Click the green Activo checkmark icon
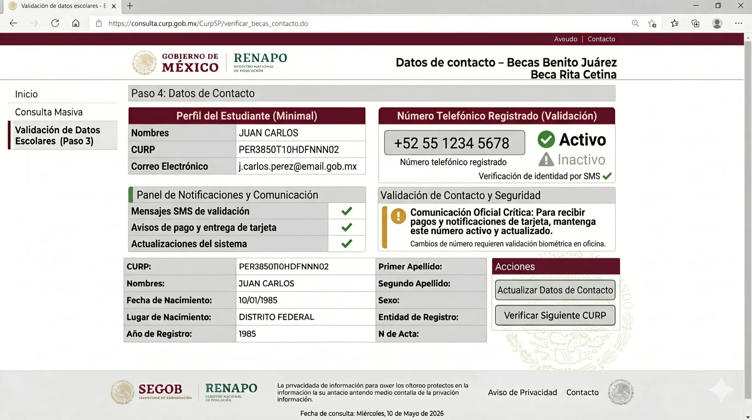The width and height of the screenshot is (752, 420). pos(546,139)
